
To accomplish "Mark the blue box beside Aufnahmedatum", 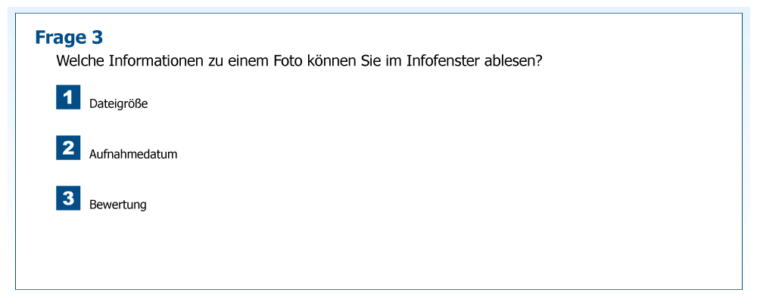I will pyautogui.click(x=68, y=148).
